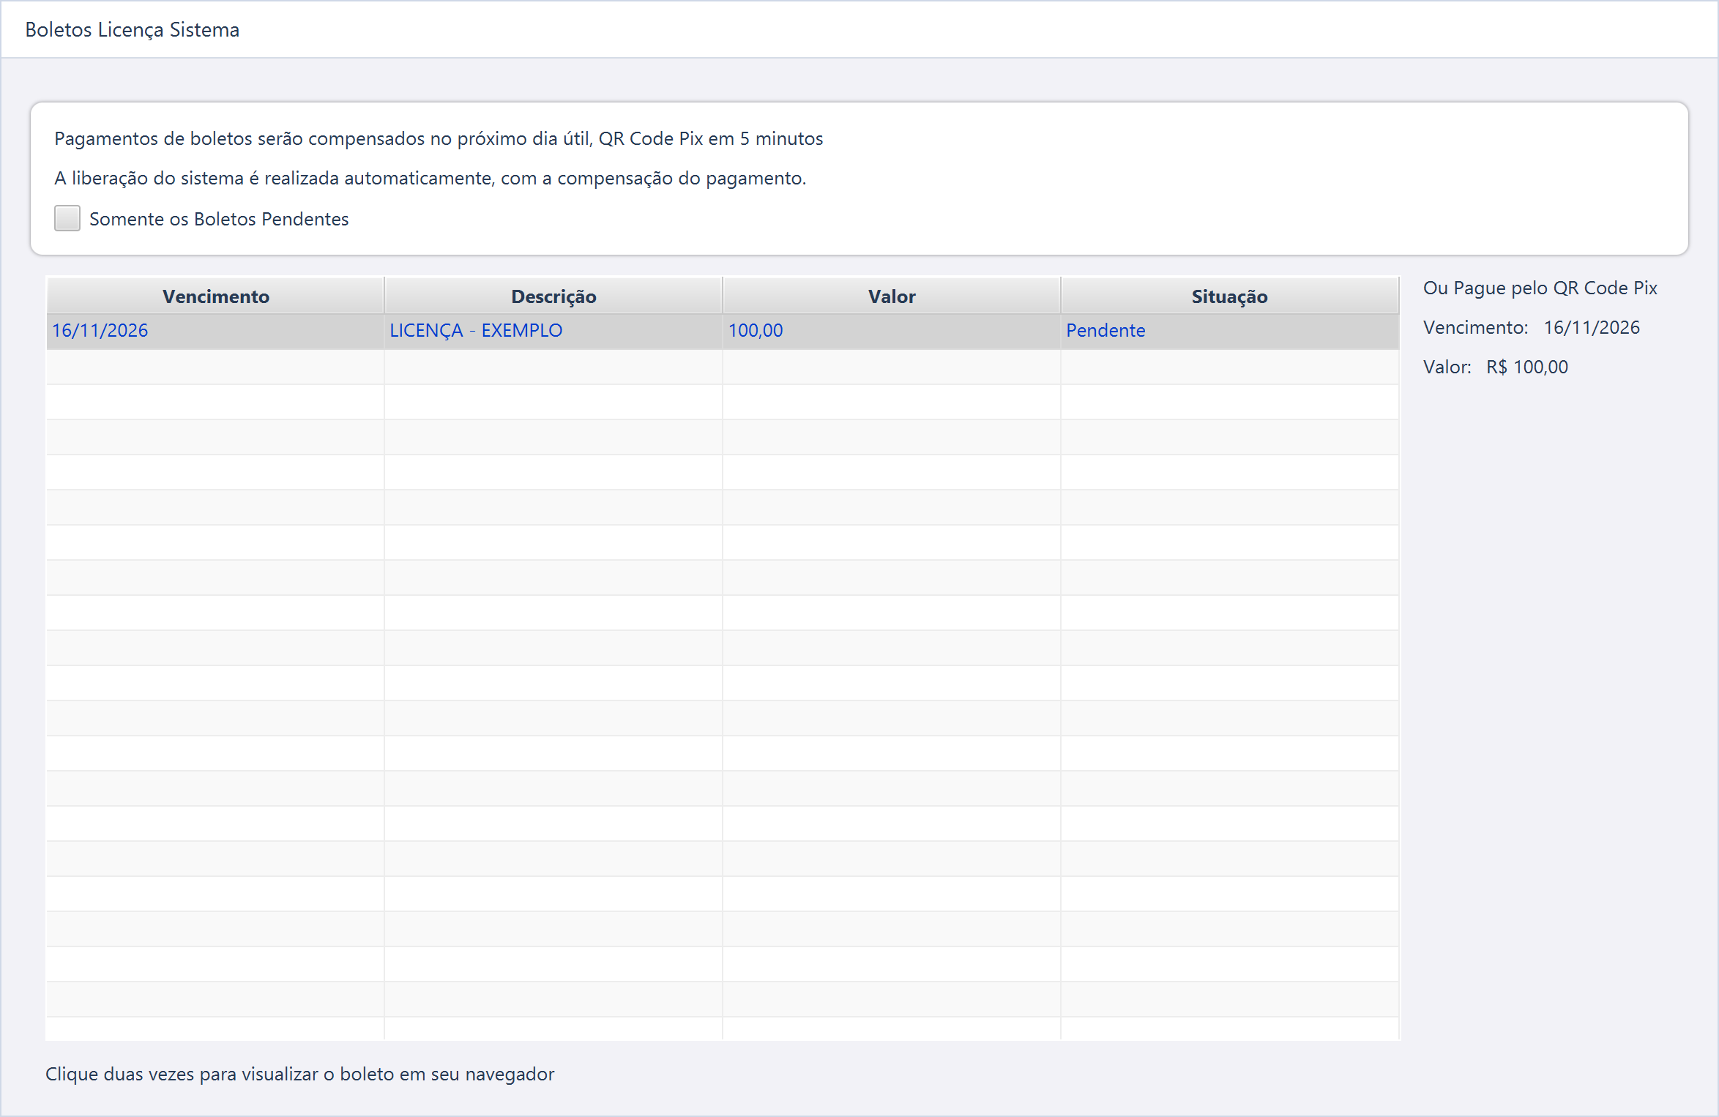Screen dimensions: 1719x1117
Task: Click the R$ 100,00 amount in the side panel
Action: 1527,367
